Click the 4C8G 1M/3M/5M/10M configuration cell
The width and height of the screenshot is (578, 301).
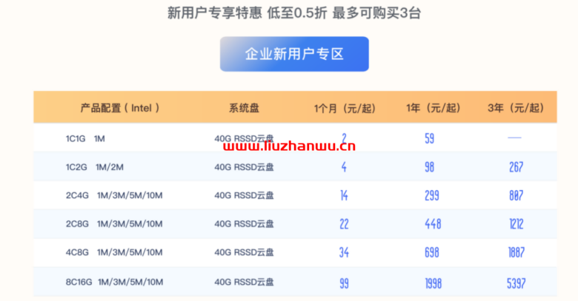(x=114, y=252)
